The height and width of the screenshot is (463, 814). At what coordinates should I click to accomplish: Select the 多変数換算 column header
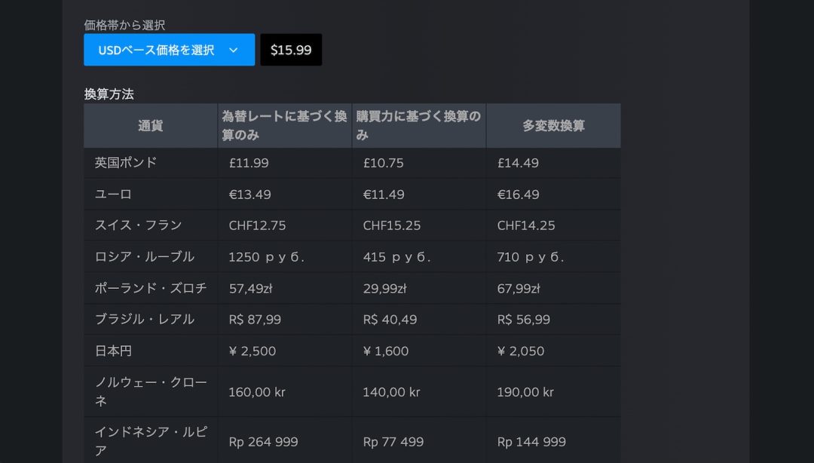553,126
